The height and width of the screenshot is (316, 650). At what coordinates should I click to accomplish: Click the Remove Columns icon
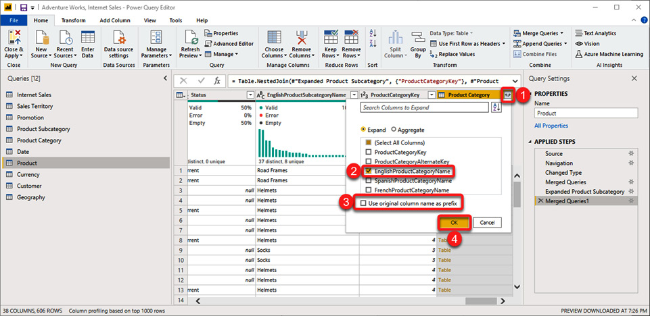point(302,38)
